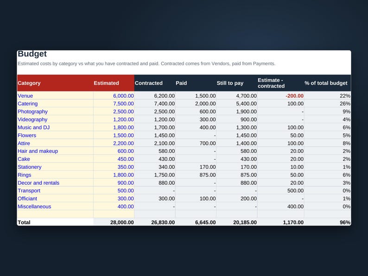Click the Officiant category cell
Viewport: 368px width, 276px height.
tap(55, 199)
